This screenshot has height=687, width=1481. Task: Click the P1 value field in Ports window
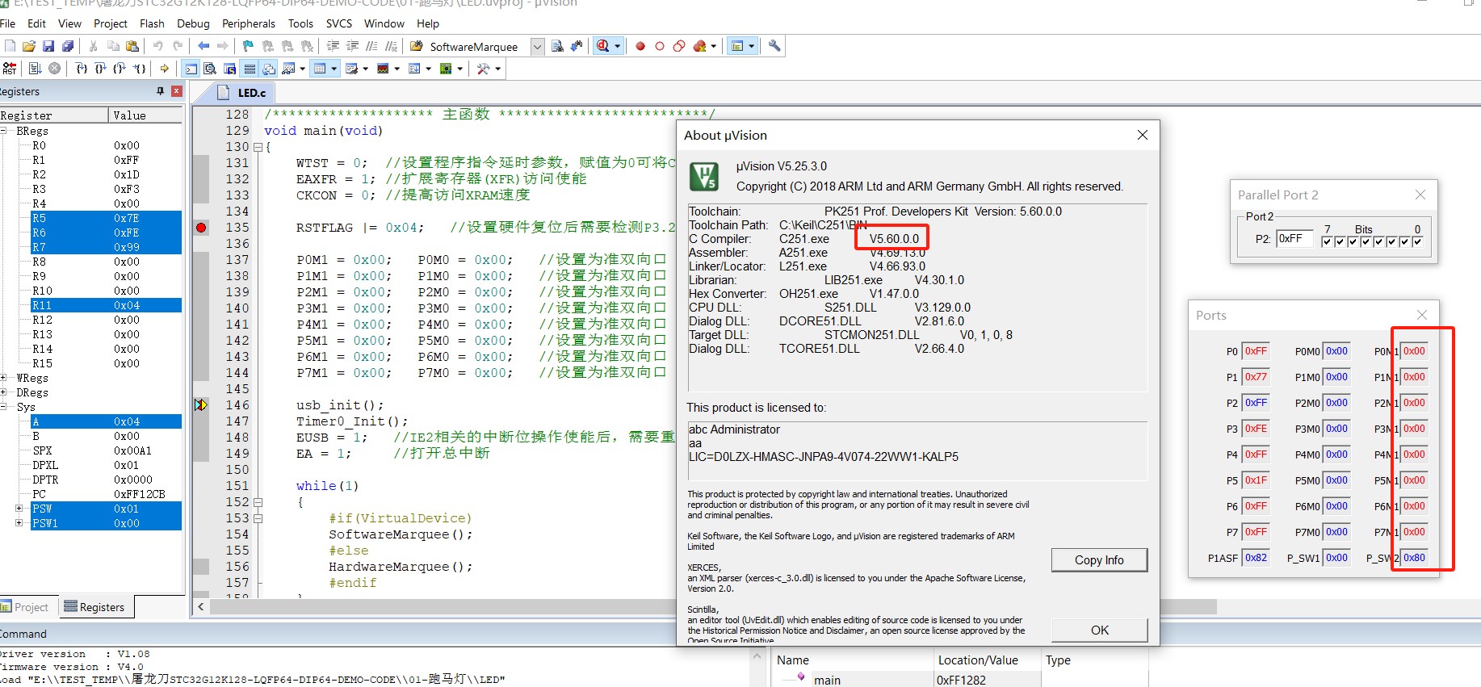[1256, 377]
